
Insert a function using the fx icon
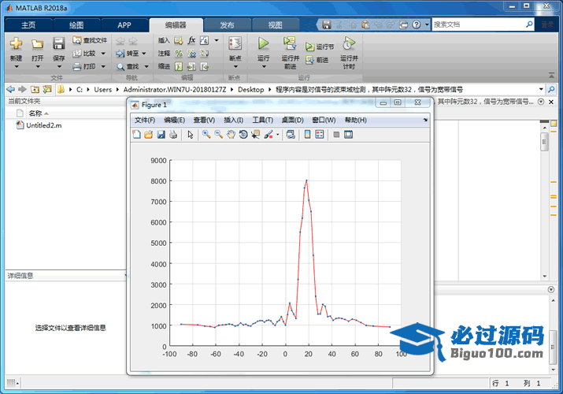tap(192, 40)
